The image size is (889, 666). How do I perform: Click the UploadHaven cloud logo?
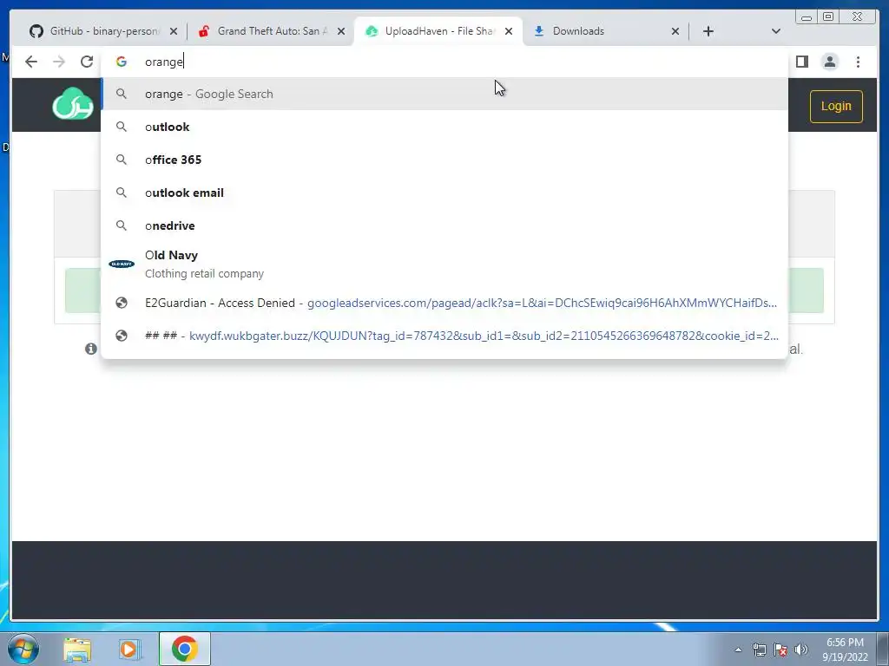[73, 104]
